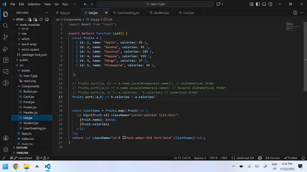
Task: Open the Accounts menu icon
Action: pos(6,138)
